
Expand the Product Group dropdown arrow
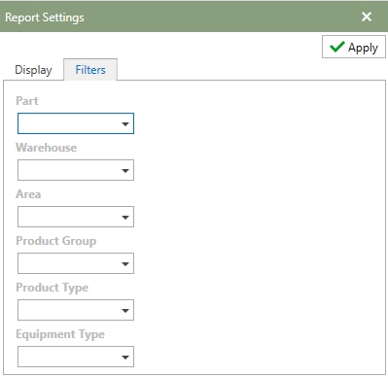point(125,263)
